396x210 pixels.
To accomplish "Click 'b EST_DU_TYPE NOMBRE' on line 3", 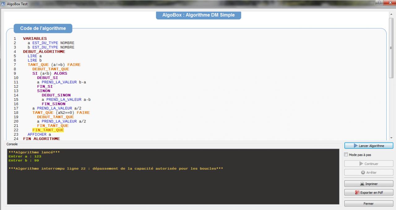I will [51, 47].
